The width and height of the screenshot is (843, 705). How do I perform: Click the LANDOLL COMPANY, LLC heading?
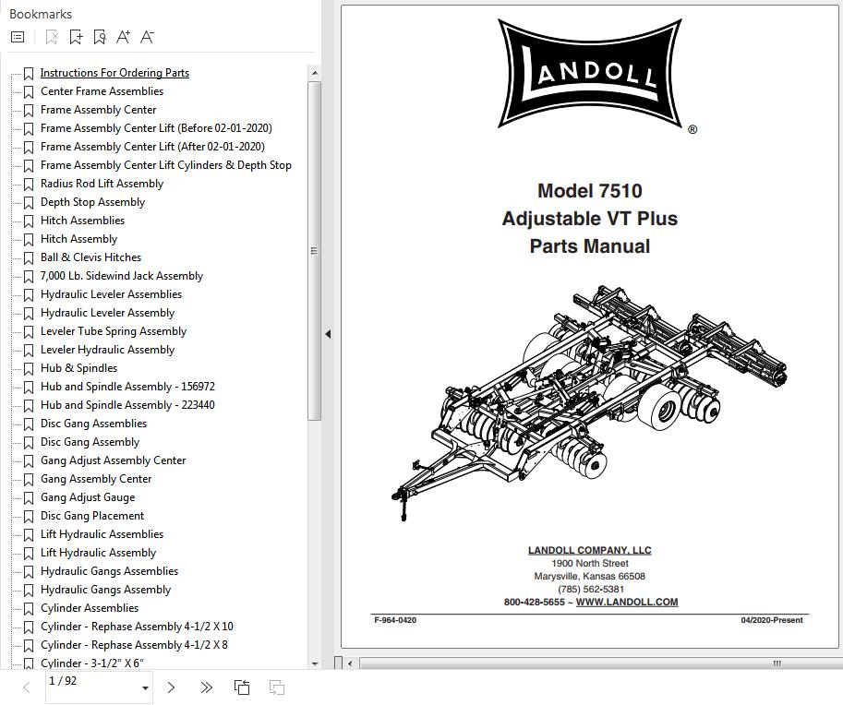[x=590, y=550]
